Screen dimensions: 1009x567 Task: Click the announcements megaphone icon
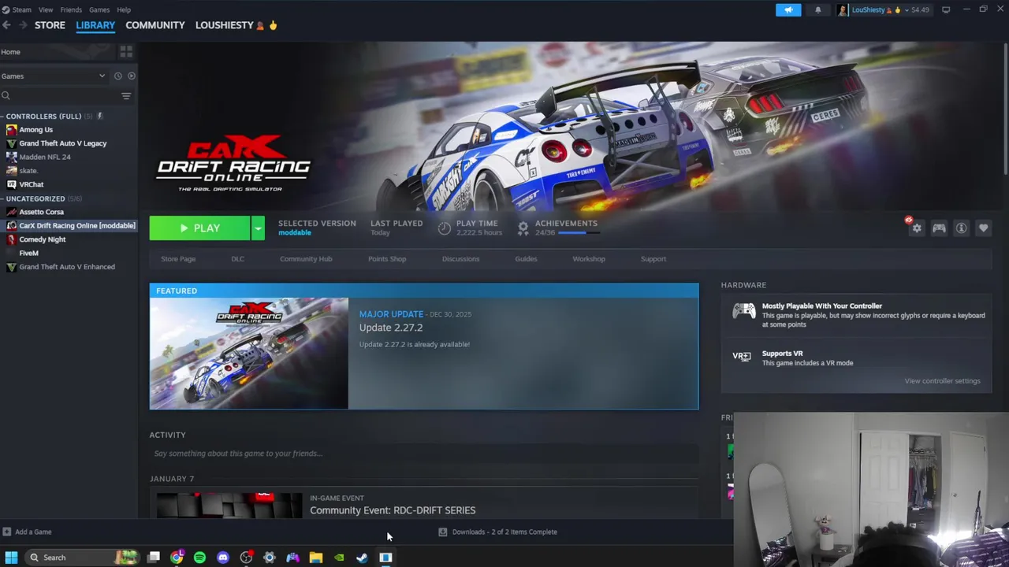(x=788, y=9)
